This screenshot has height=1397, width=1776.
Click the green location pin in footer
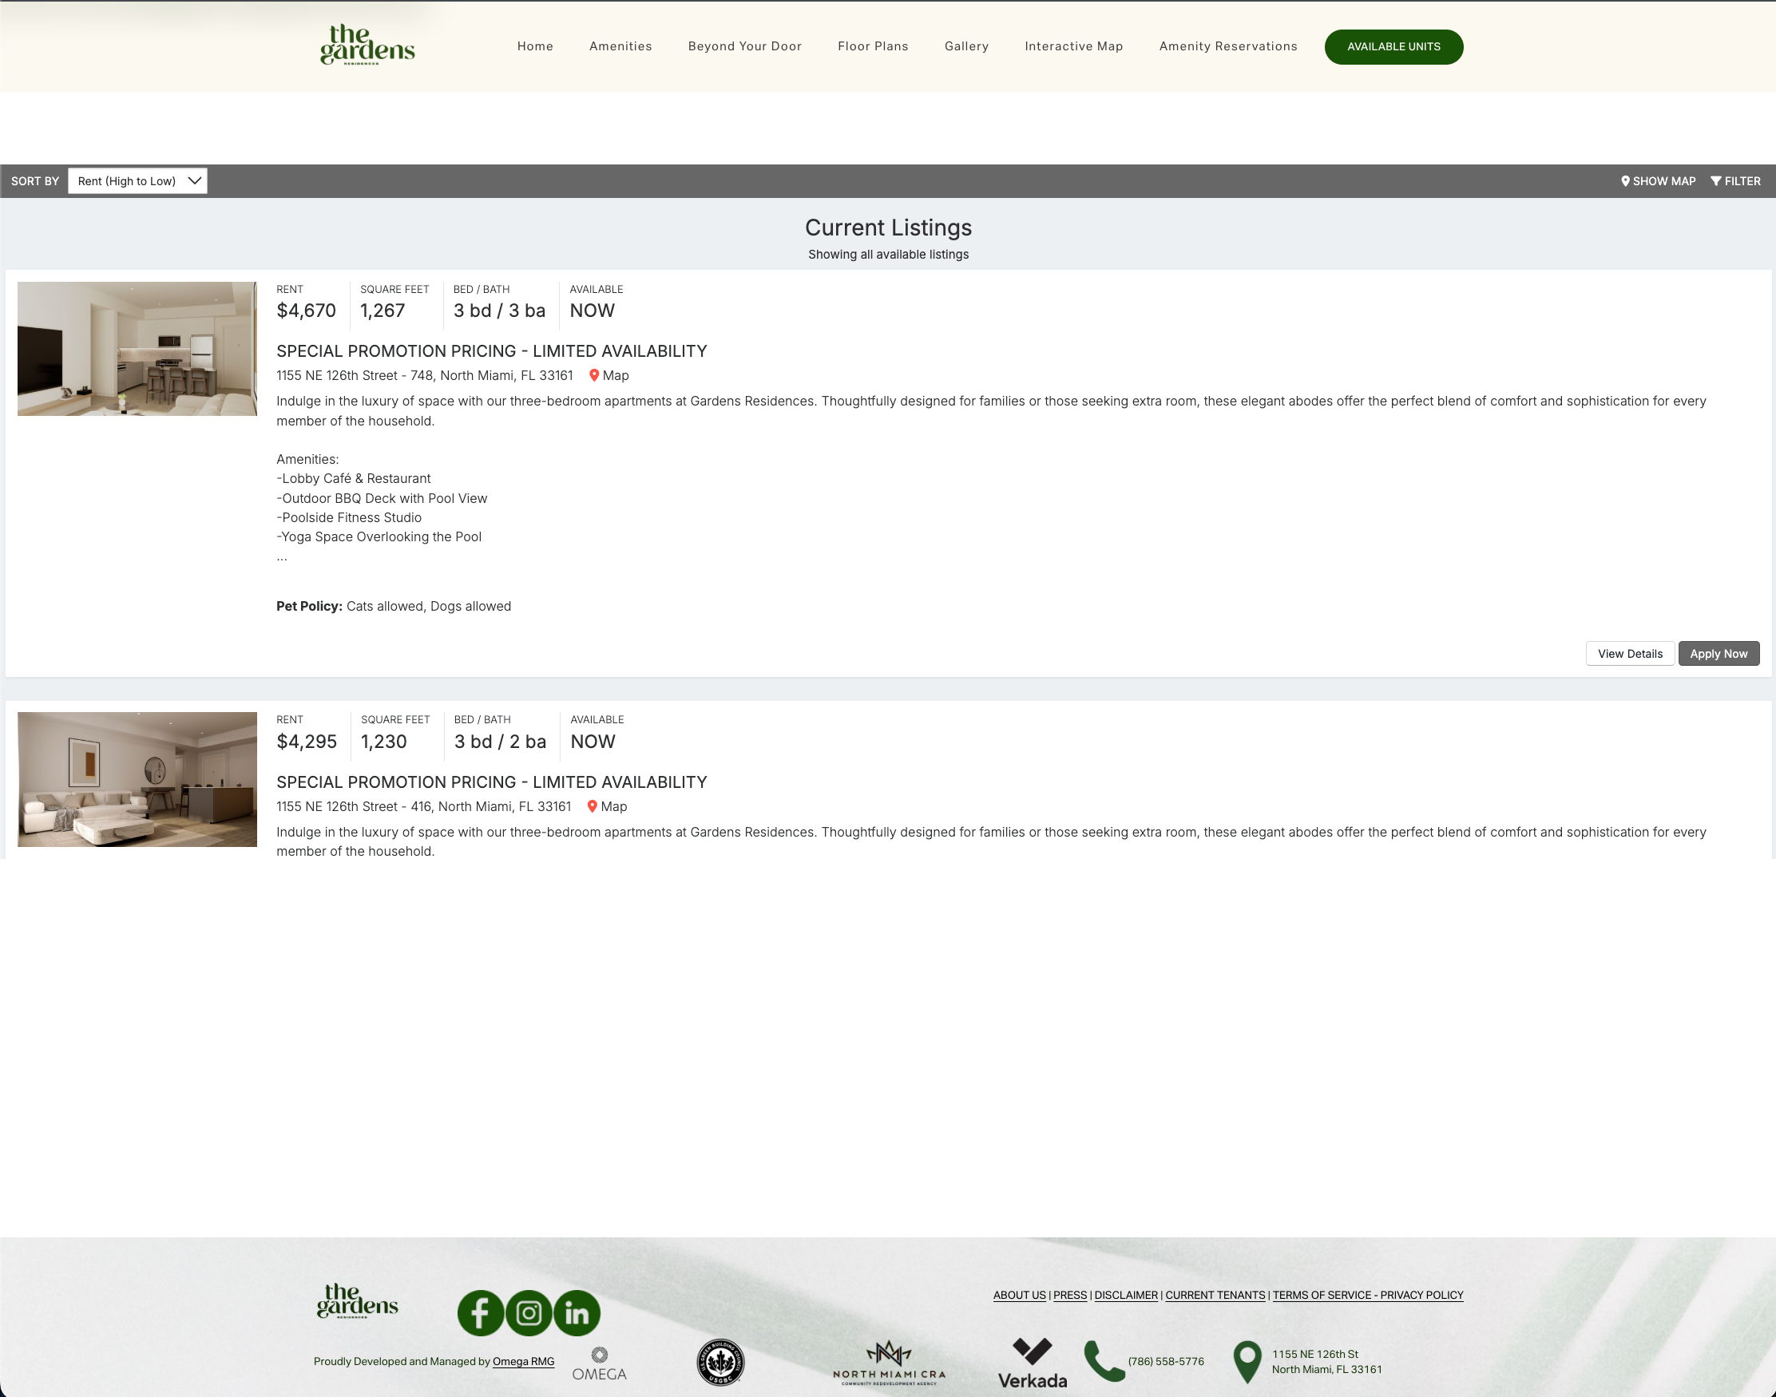tap(1247, 1362)
